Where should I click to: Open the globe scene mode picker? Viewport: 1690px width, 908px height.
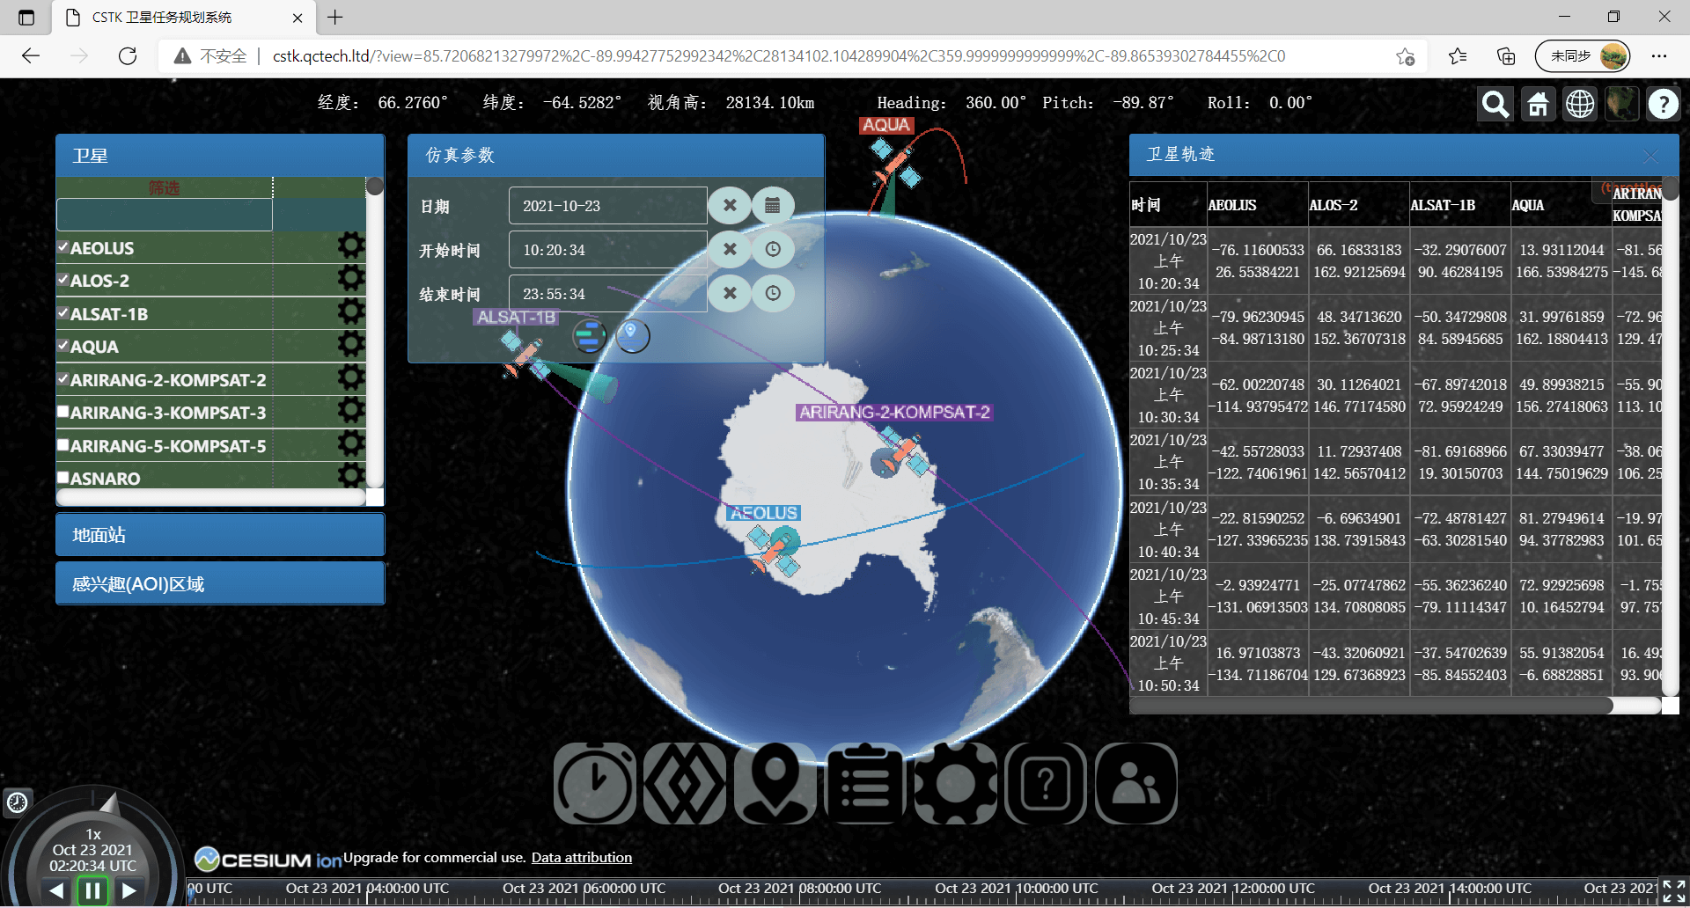pos(1580,105)
